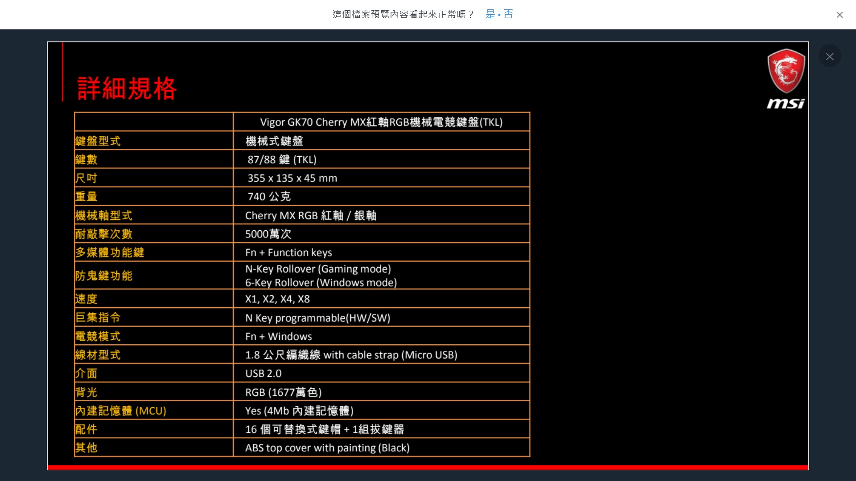Screen dimensions: 856x481
Task: Click the 電競模式 row label
Action: tap(98, 336)
